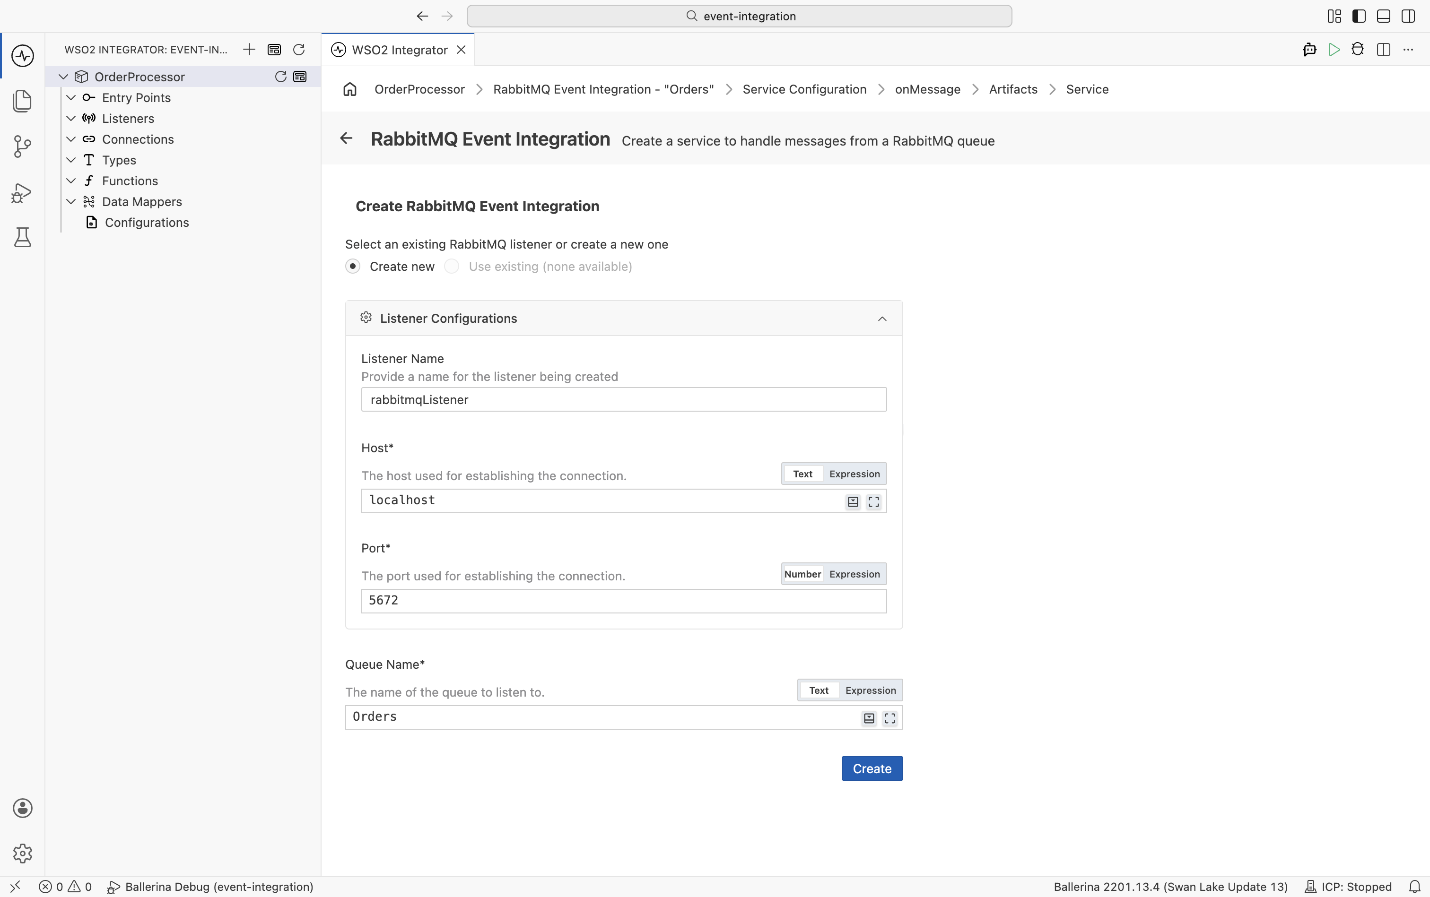Screen dimensions: 1430x897
Task: Expand editor icon in Host field
Action: [x=874, y=502]
